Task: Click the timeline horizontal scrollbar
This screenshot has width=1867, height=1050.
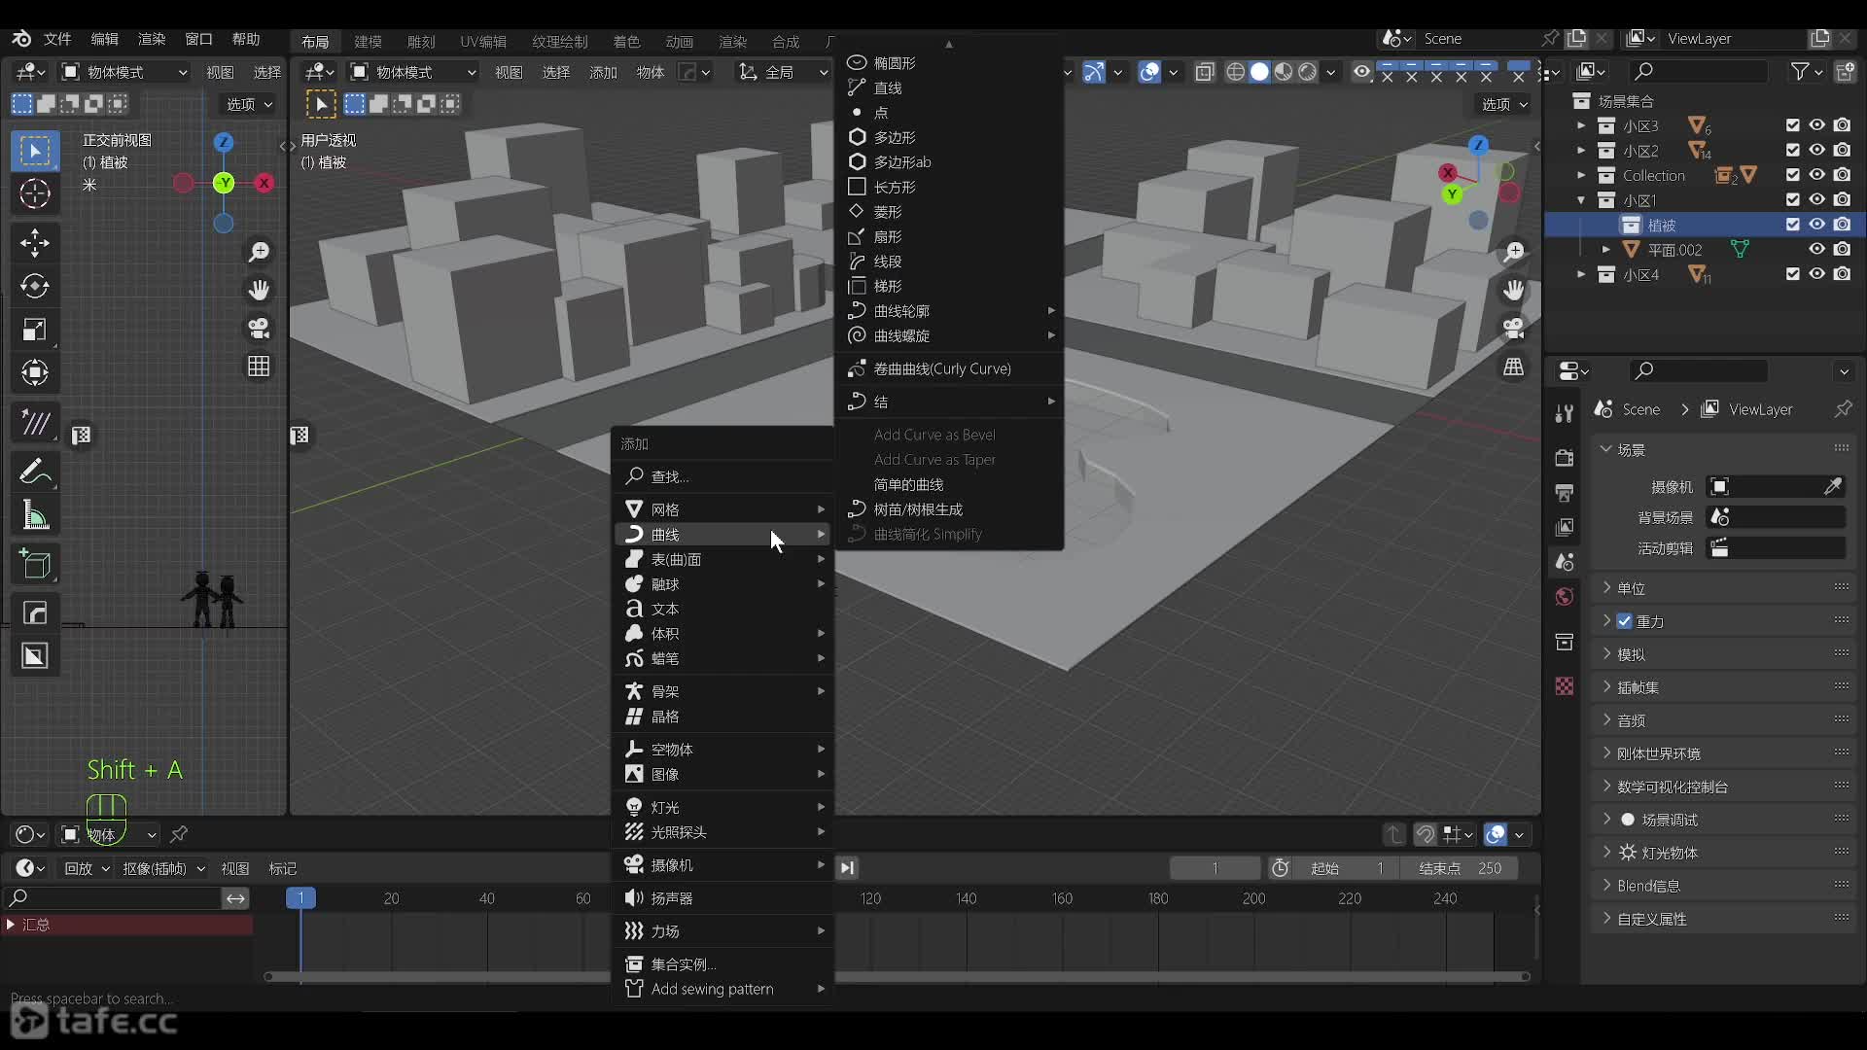Action: (897, 976)
